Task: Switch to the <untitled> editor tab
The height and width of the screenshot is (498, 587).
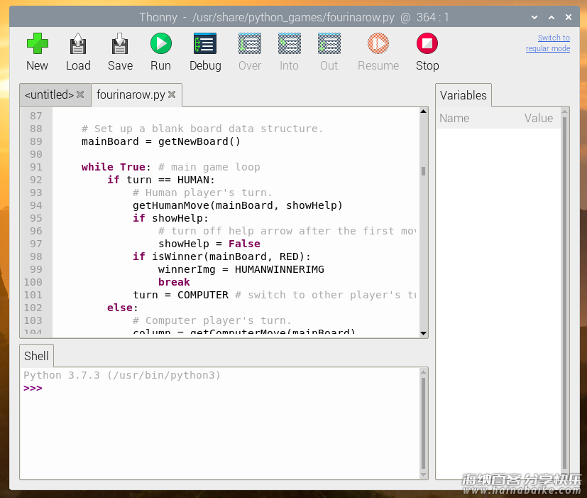Action: tap(49, 94)
